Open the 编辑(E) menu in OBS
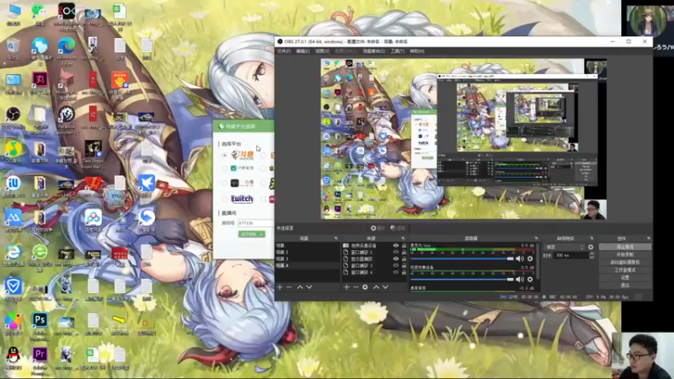The image size is (674, 379). point(302,51)
